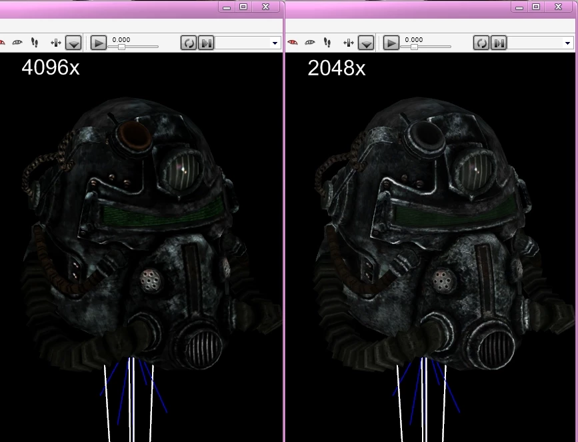Viewport: 578px width, 442px height.
Task: Click the footsteps walk icon in the 2048x window
Action: click(327, 43)
